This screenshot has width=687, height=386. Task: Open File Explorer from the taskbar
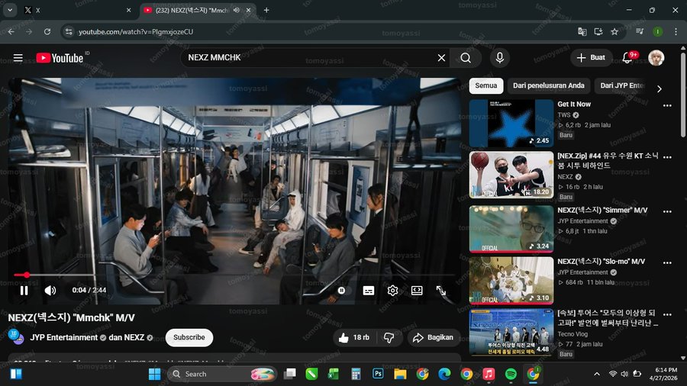(399, 375)
